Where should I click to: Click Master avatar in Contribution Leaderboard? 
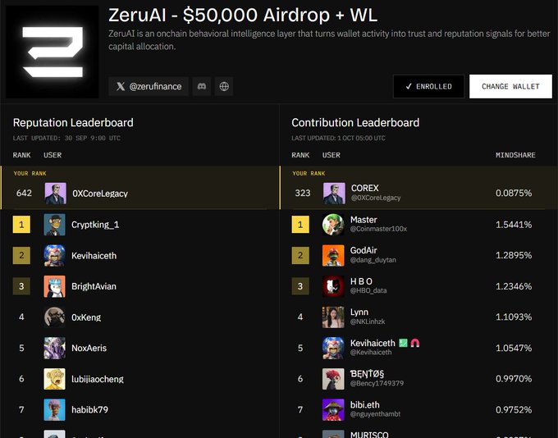tap(333, 225)
